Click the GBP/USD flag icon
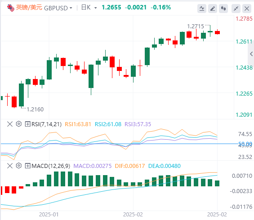Screen dimensions: 254x220 click(11, 8)
